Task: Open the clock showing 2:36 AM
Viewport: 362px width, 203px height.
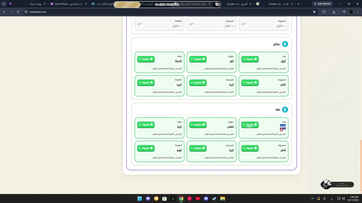Action: [x=354, y=198]
